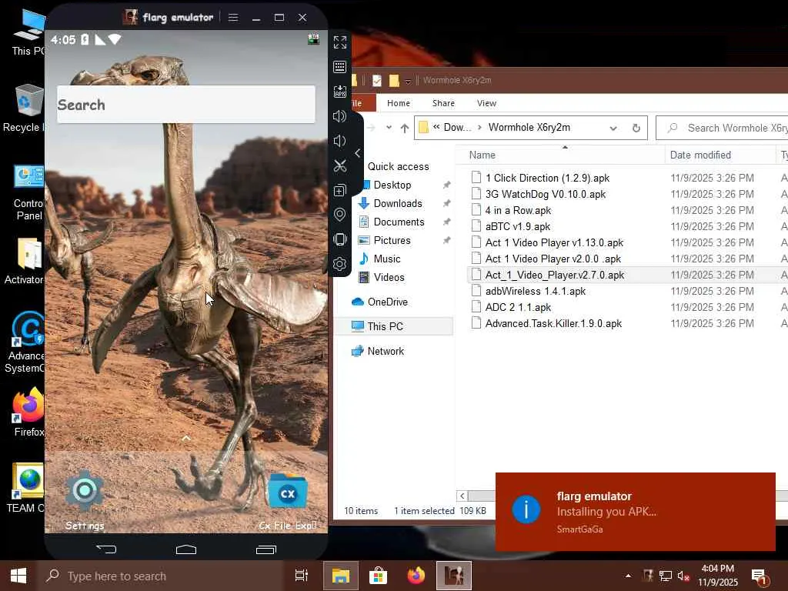Go up one folder level arrow

point(405,129)
